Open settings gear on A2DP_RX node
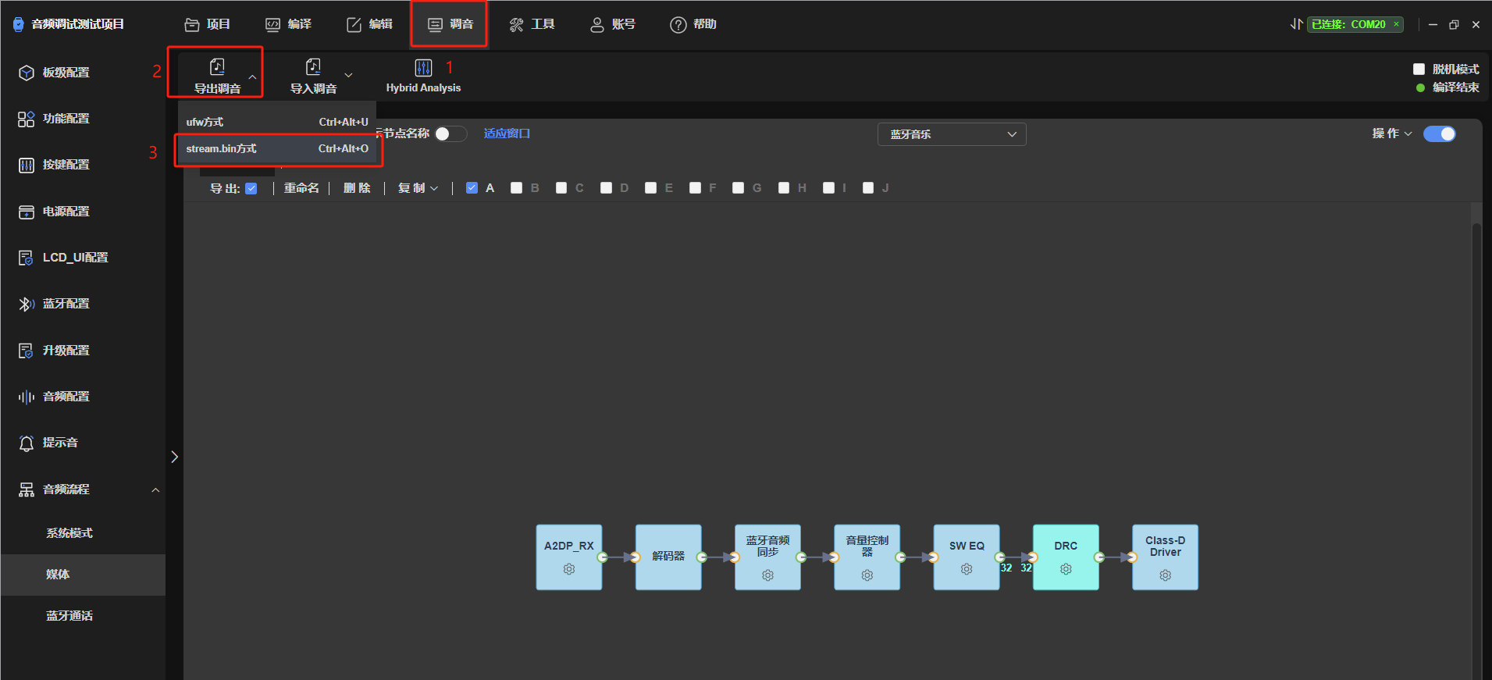 pos(569,569)
